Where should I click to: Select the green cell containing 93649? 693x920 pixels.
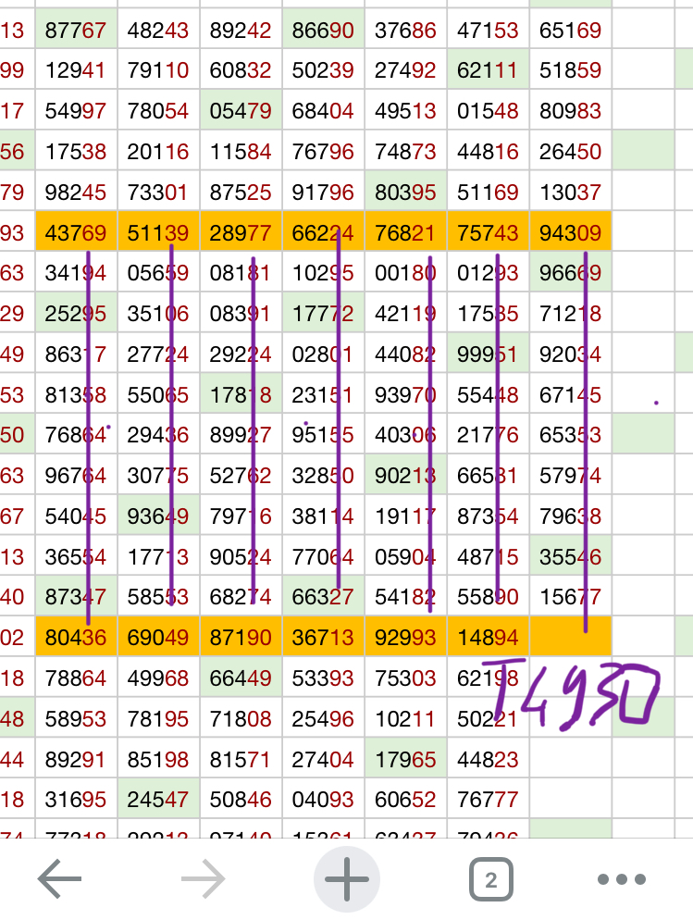(x=158, y=516)
